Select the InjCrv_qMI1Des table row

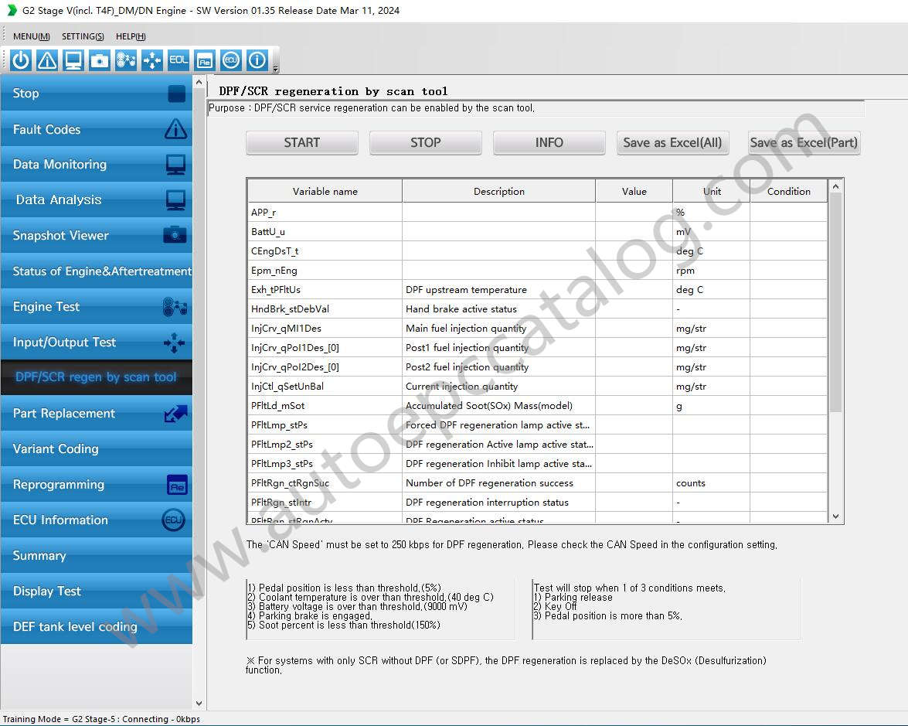(x=325, y=328)
